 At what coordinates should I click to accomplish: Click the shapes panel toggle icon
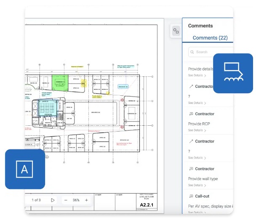(176, 31)
